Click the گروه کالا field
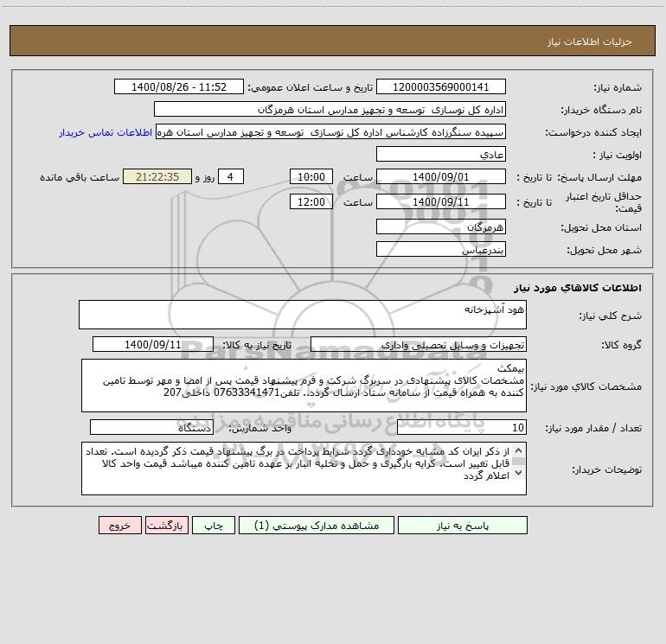This screenshot has width=666, height=644. 419,344
